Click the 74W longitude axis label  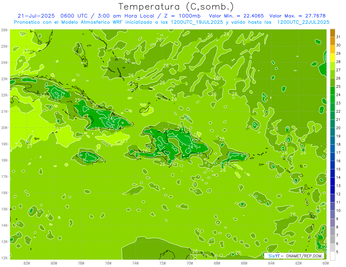[x=135, y=263]
